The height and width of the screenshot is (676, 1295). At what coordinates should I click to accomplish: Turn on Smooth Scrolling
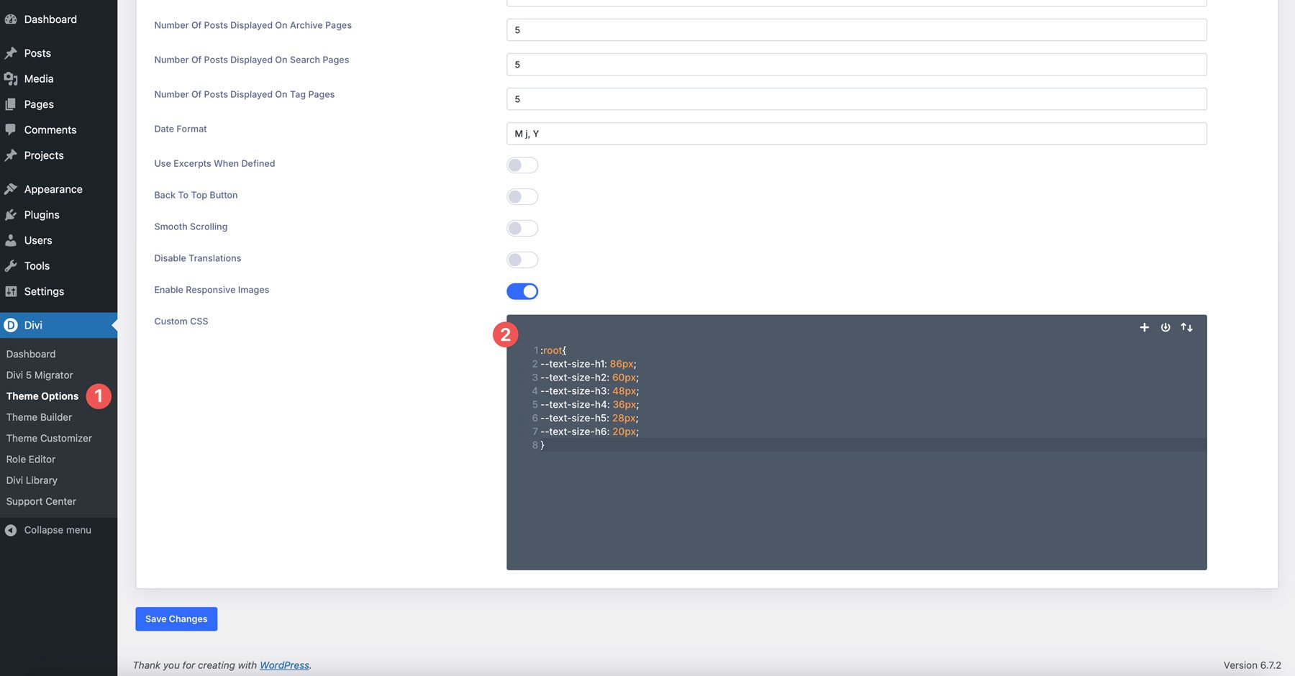[x=522, y=228]
